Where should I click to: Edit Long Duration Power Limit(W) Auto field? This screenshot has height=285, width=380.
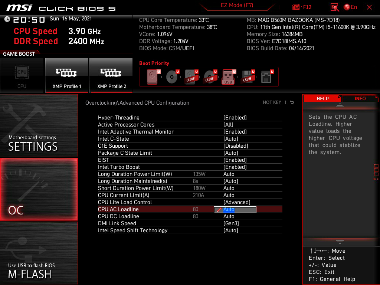coord(229,174)
